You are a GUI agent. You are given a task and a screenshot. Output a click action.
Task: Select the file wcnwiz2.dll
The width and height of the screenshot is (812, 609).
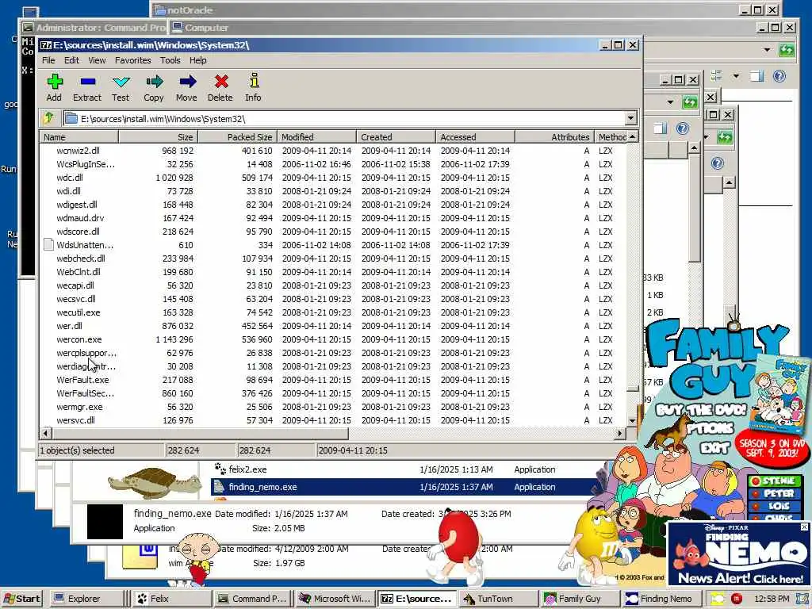pos(78,151)
